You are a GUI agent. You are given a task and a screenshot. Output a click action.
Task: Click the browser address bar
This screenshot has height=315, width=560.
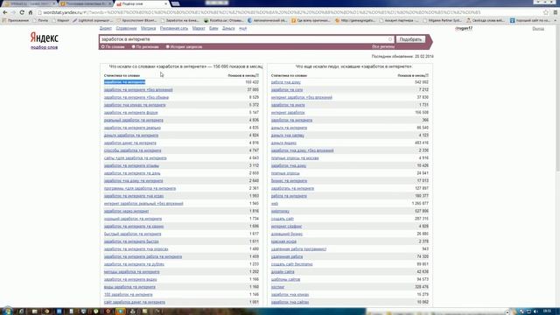290,12
